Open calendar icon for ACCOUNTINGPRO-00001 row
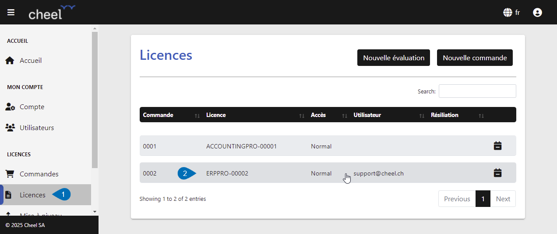The image size is (557, 234). 497,146
